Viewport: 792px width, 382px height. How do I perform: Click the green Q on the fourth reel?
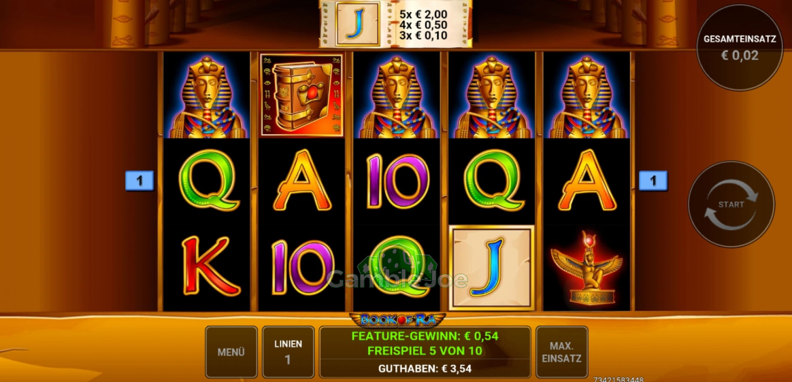pos(492,180)
